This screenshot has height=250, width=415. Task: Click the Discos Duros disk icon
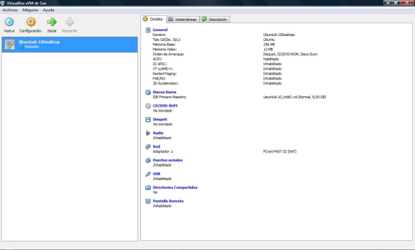148,92
